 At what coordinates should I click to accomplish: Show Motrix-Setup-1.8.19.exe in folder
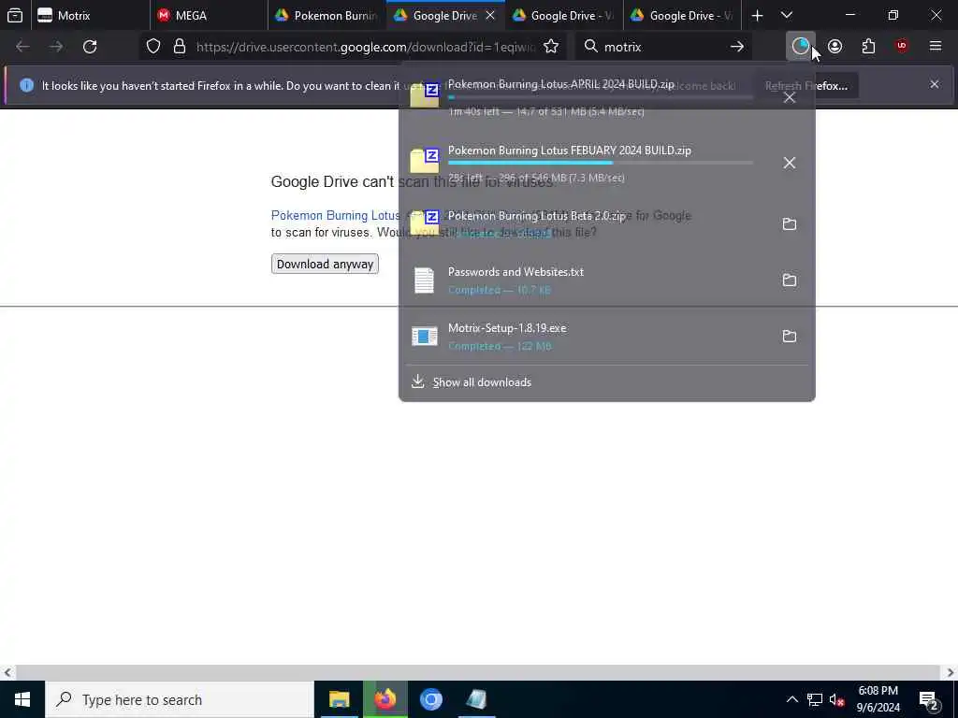coord(790,337)
